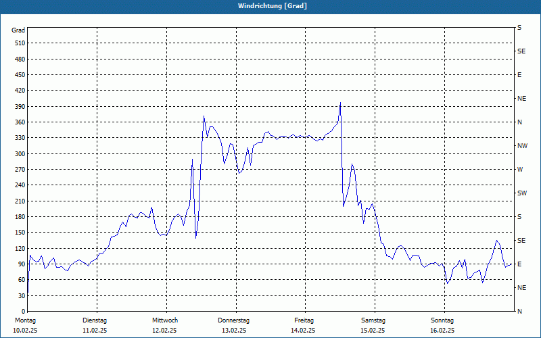
Task: Click the 210 y-axis value
Action: click(x=20, y=201)
